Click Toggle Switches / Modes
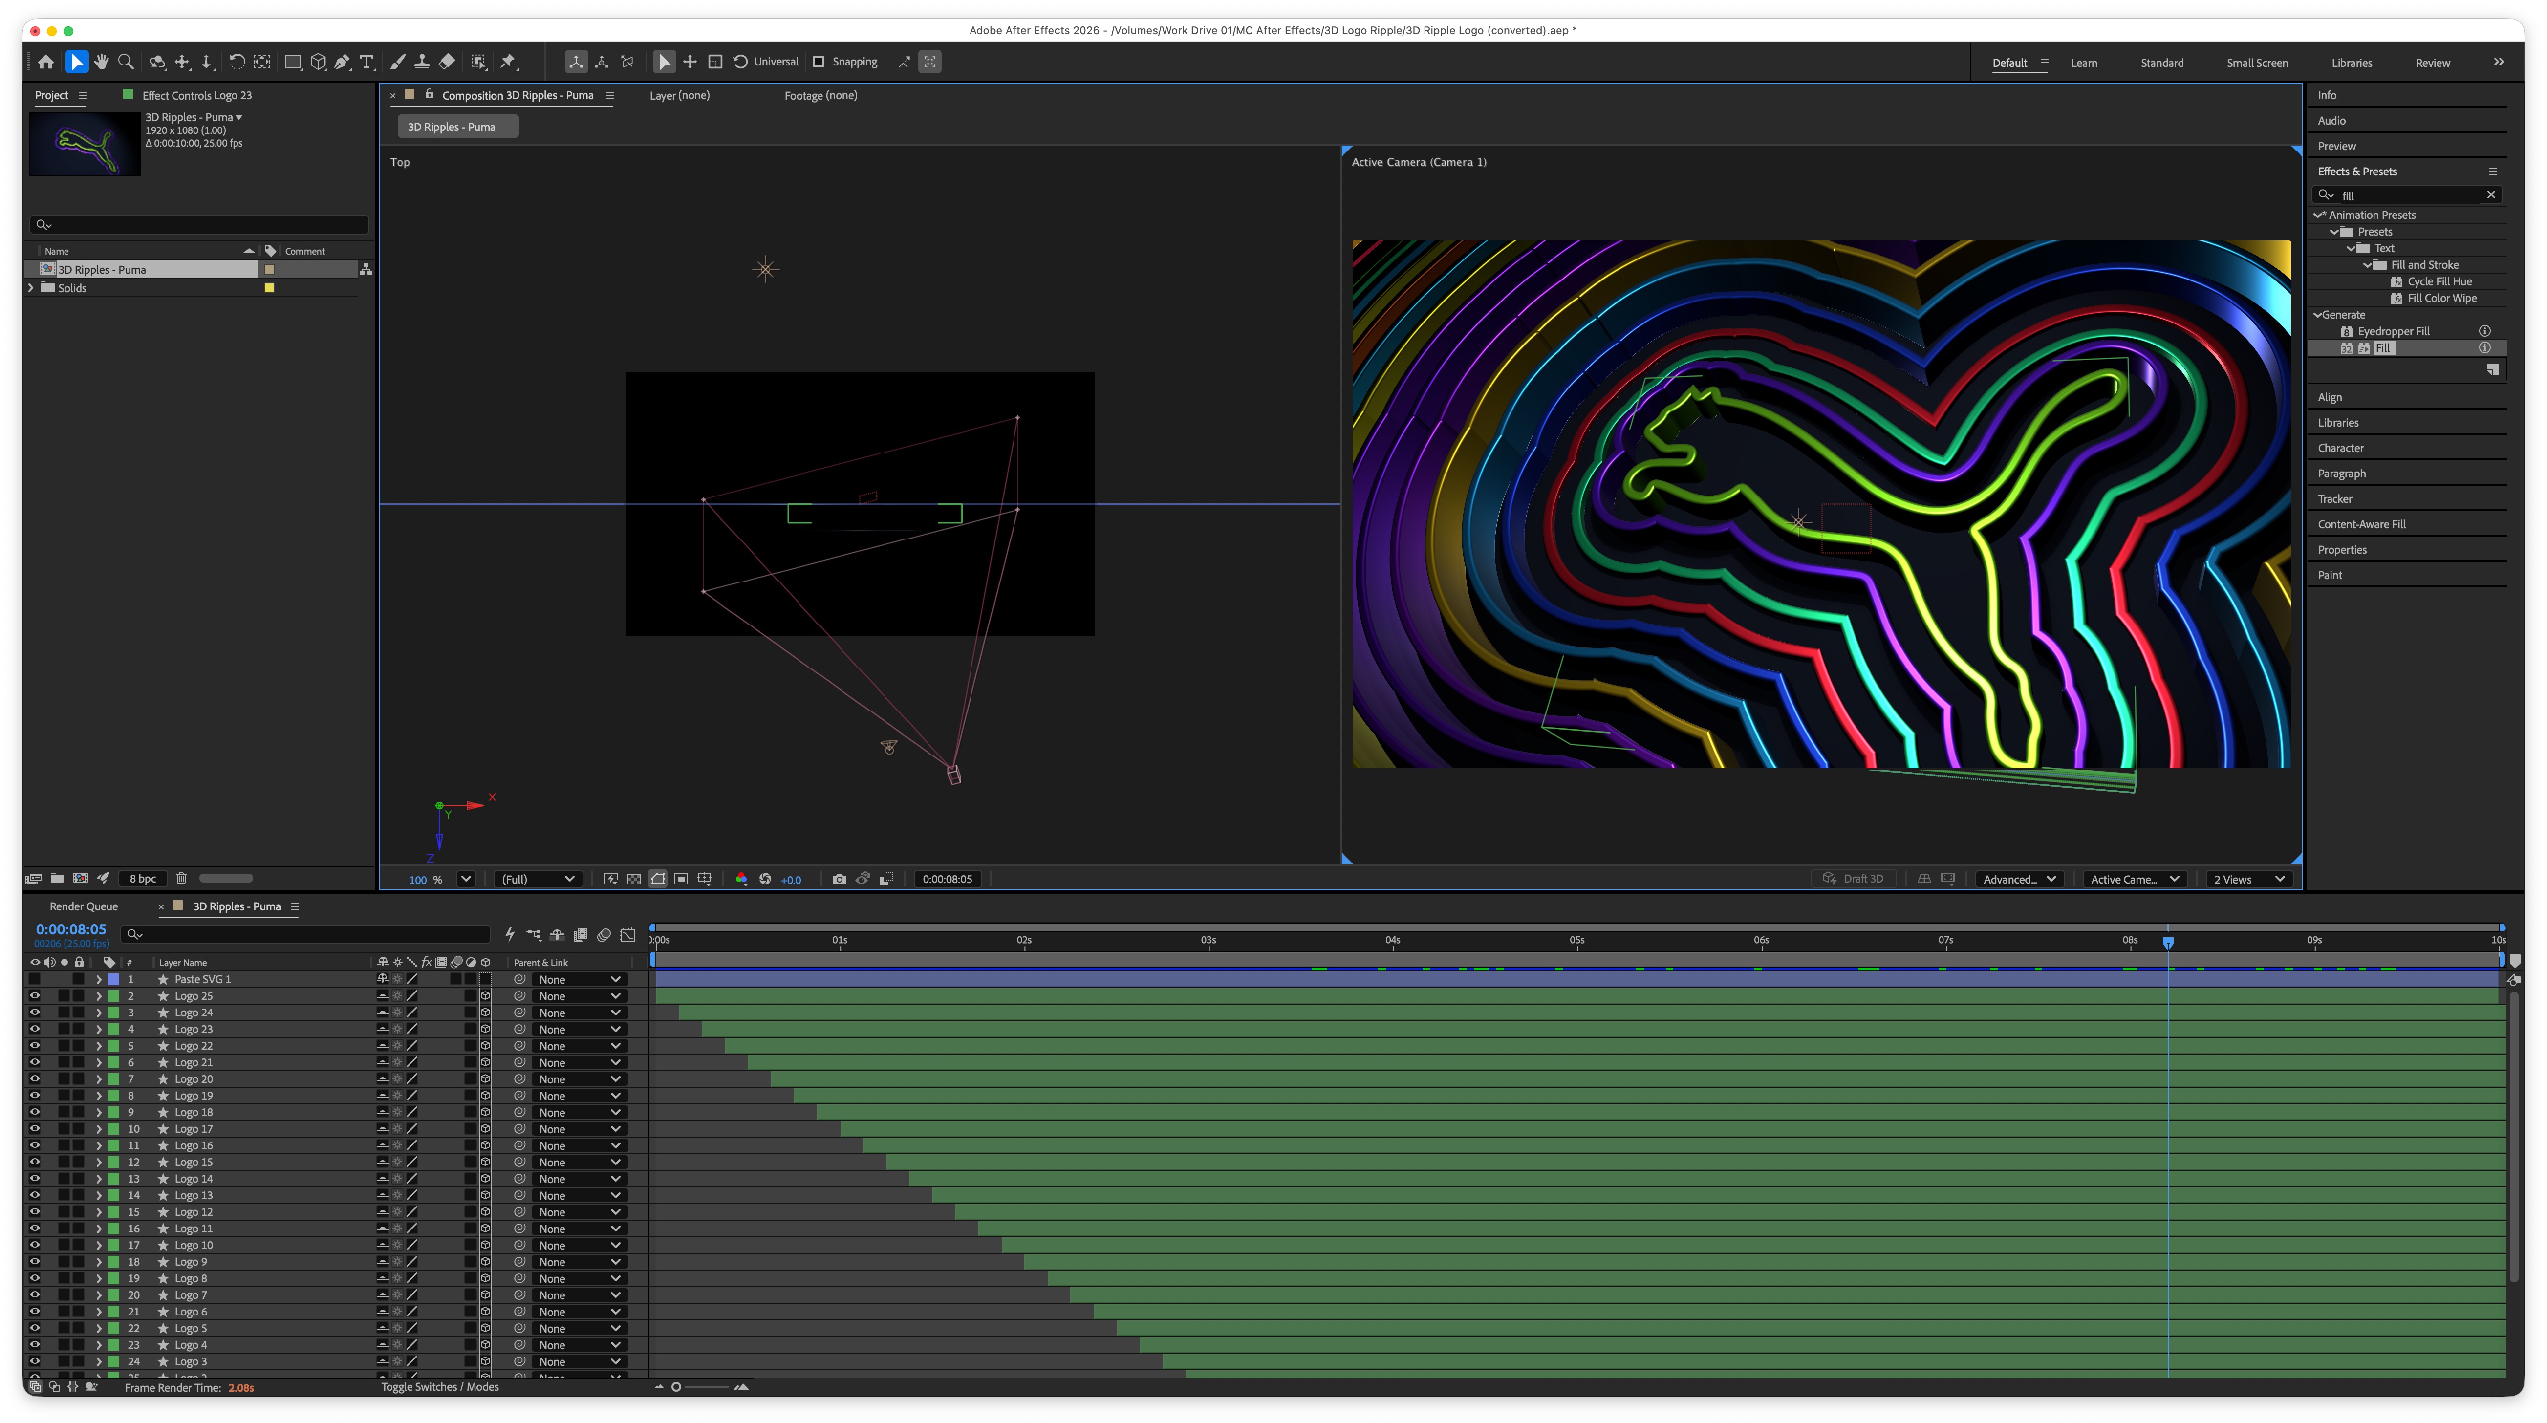2547x1423 pixels. point(440,1387)
